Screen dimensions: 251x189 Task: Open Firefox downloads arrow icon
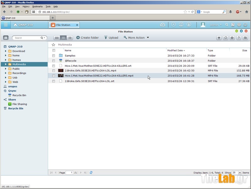click(x=231, y=12)
